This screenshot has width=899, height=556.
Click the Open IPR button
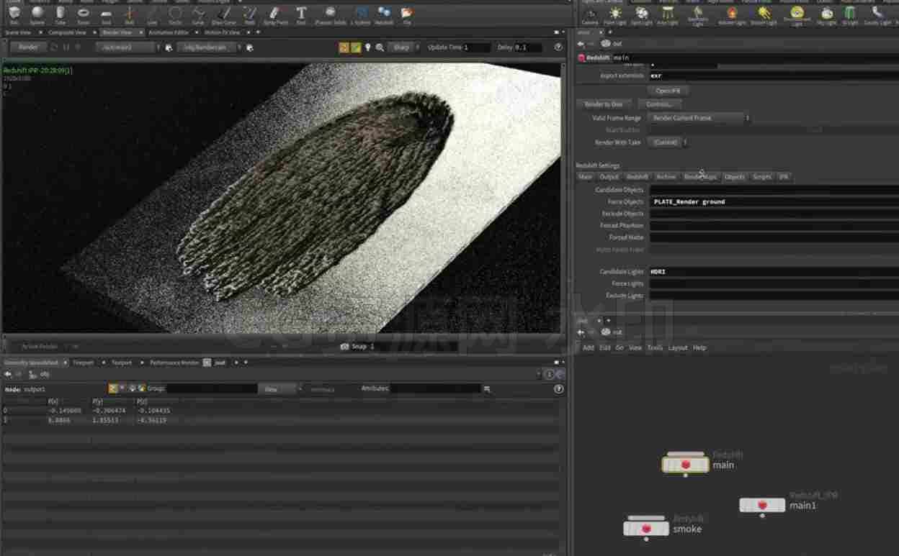pos(668,91)
